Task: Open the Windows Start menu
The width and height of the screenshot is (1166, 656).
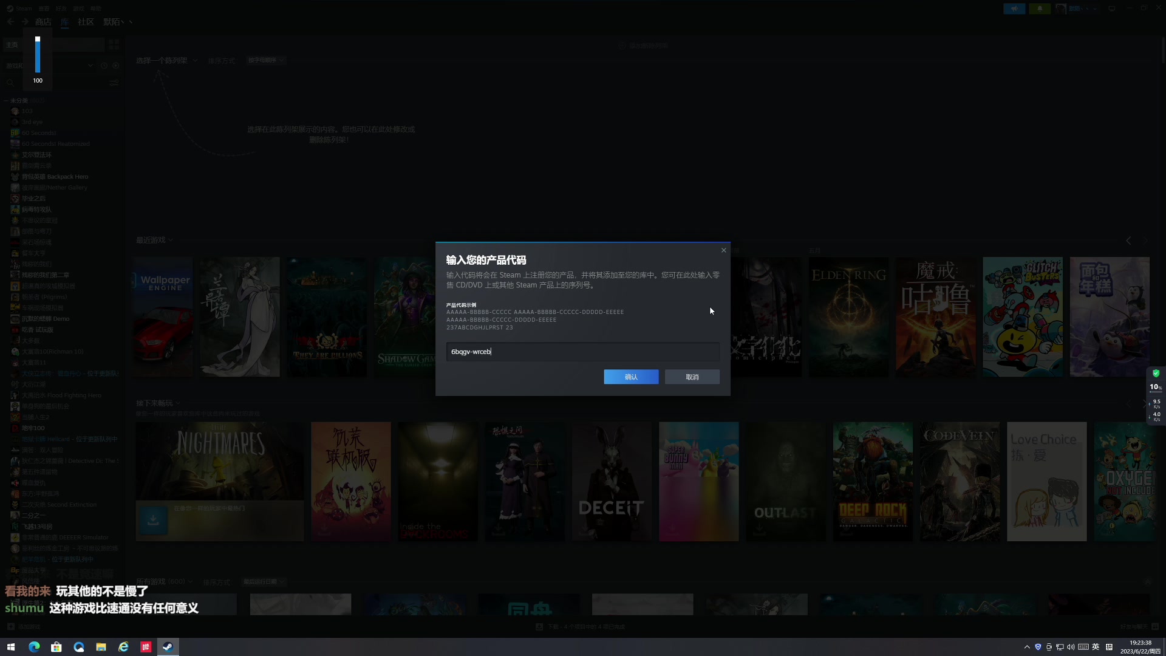Action: click(10, 647)
